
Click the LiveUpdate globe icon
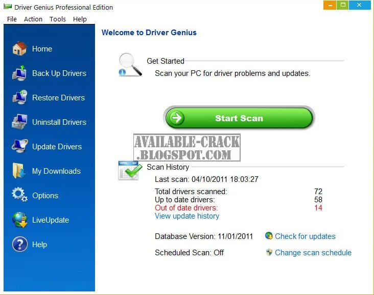click(x=19, y=220)
